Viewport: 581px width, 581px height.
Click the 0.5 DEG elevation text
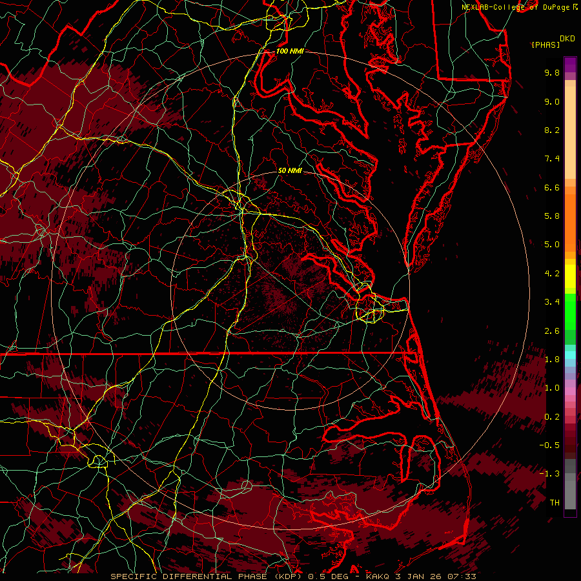[x=328, y=576]
